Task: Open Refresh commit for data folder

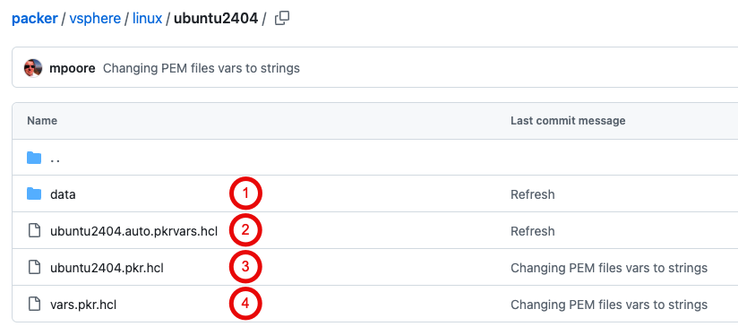Action: click(532, 194)
